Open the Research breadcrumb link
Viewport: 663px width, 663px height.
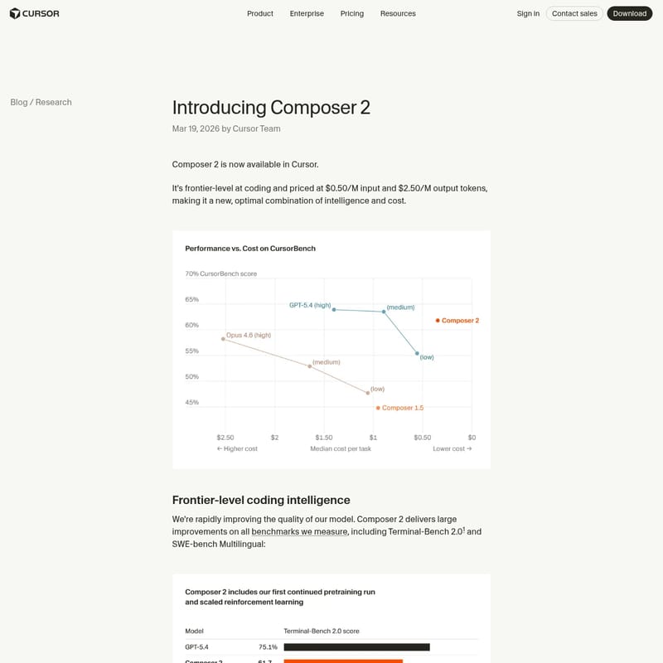(x=53, y=102)
